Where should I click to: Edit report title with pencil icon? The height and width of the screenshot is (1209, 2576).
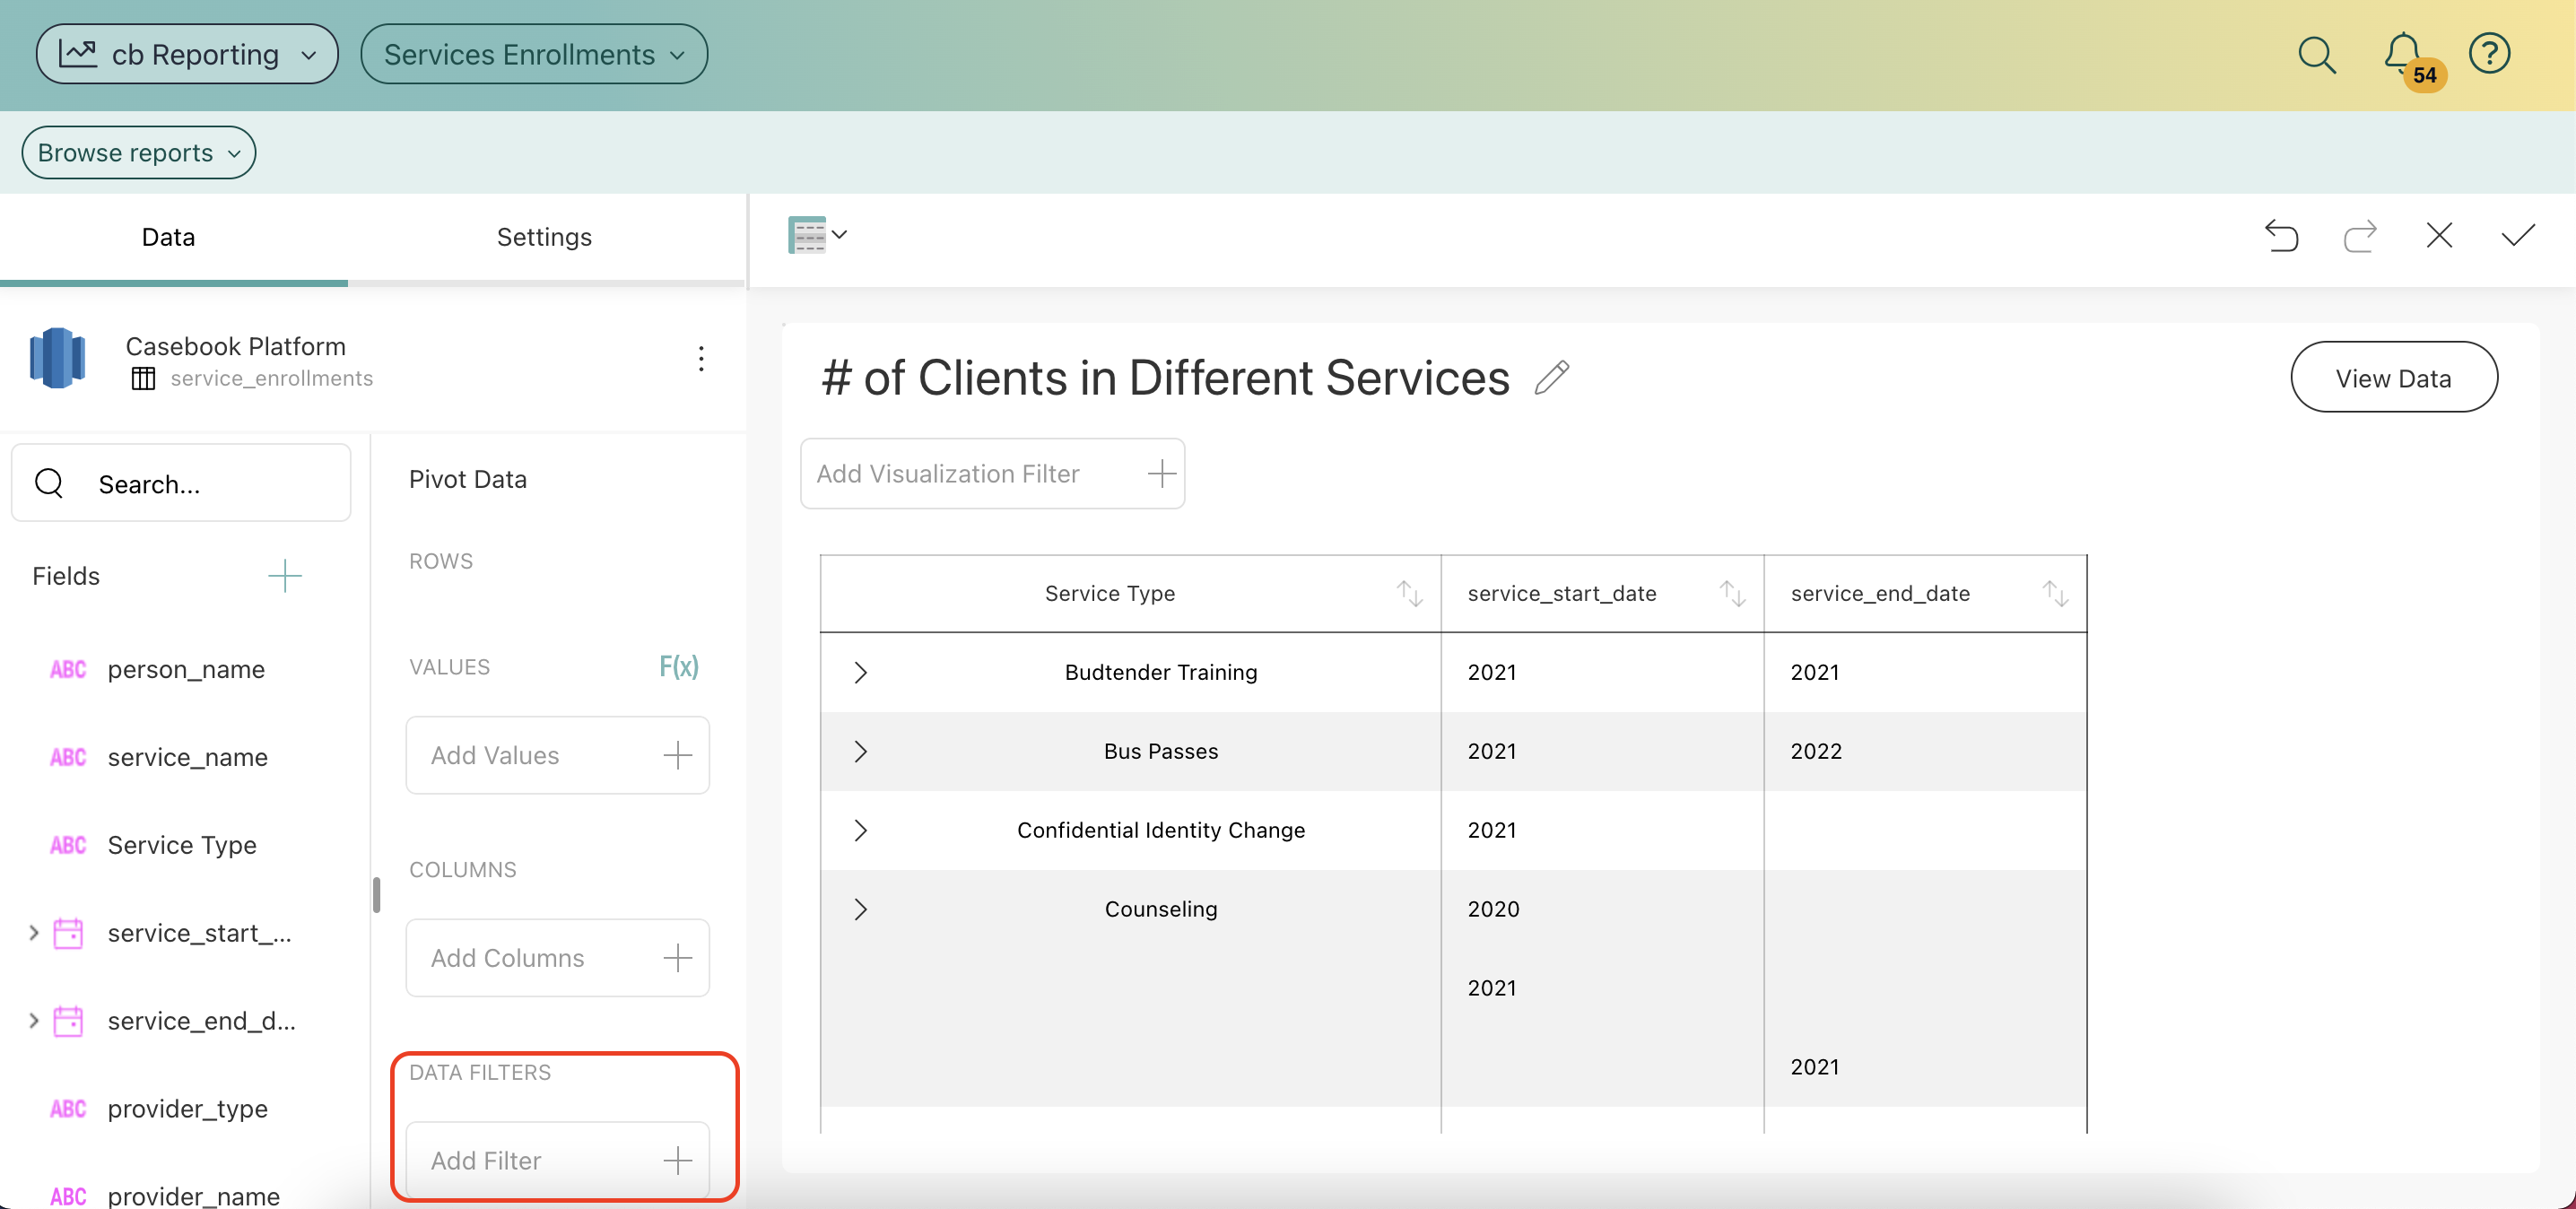[1551, 378]
